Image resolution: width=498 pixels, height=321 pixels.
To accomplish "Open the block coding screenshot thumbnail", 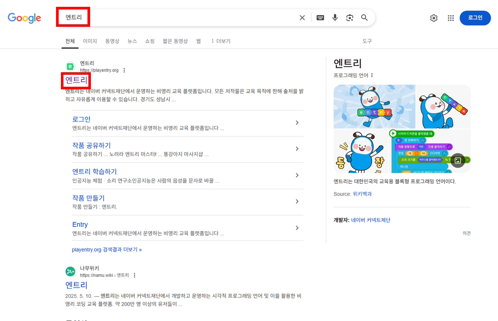I will (430, 151).
